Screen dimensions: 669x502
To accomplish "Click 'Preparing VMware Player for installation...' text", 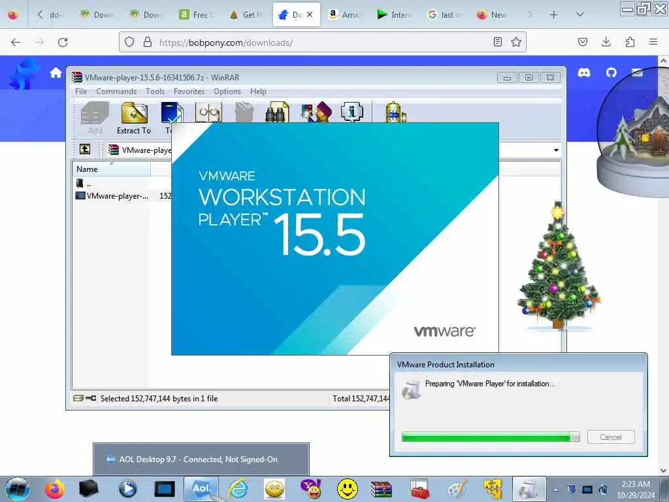I will [x=490, y=384].
